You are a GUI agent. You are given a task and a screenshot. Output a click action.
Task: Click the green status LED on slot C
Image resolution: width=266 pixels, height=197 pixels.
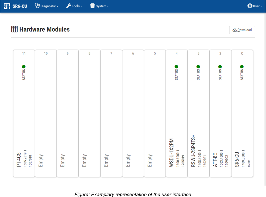[x=242, y=67]
